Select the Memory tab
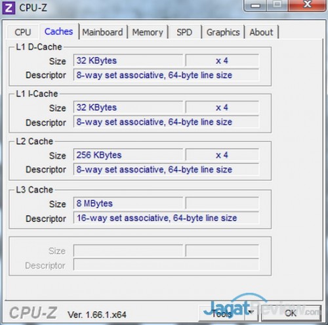Screen dimensions: 328x325 (148, 32)
